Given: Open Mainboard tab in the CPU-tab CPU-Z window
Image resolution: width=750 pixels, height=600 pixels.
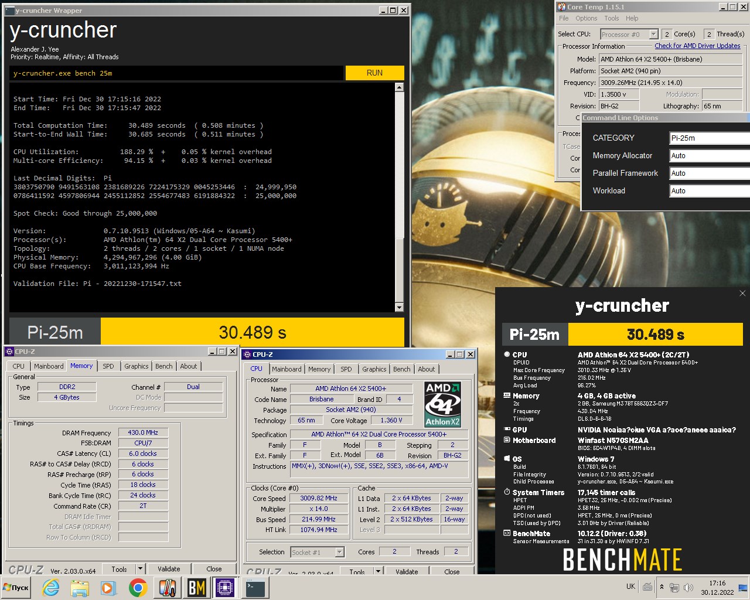Looking at the screenshot, I should (287, 369).
